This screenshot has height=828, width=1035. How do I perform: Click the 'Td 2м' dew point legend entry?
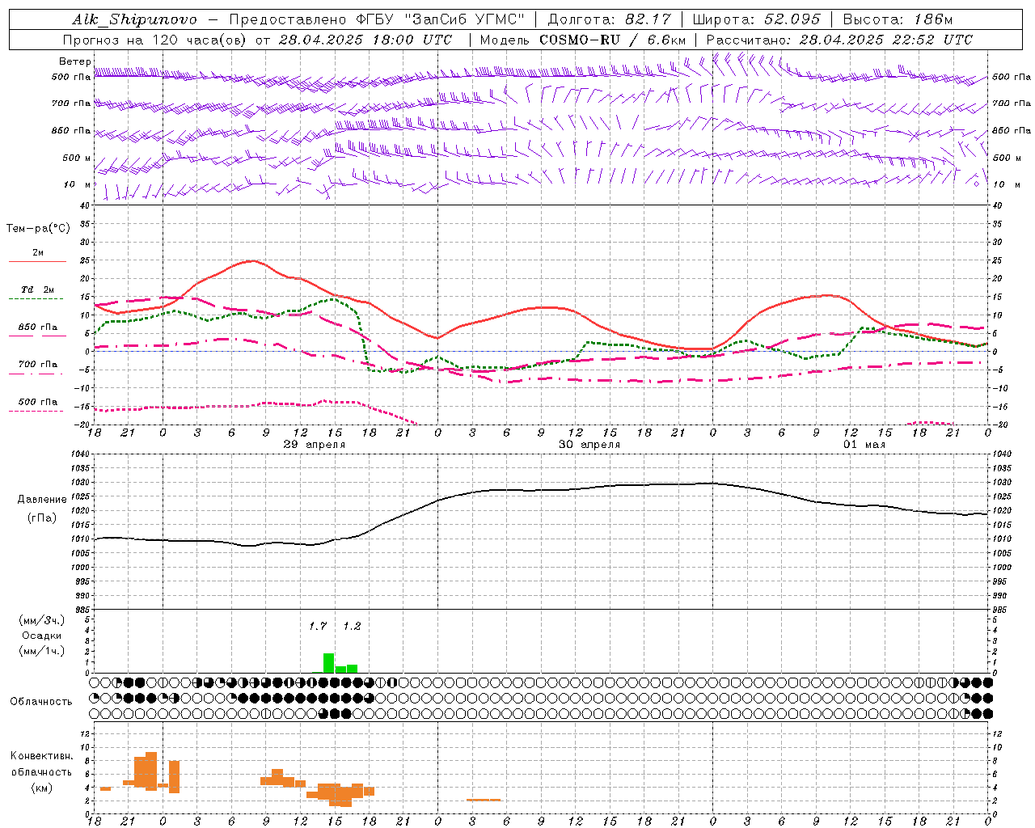click(x=37, y=289)
